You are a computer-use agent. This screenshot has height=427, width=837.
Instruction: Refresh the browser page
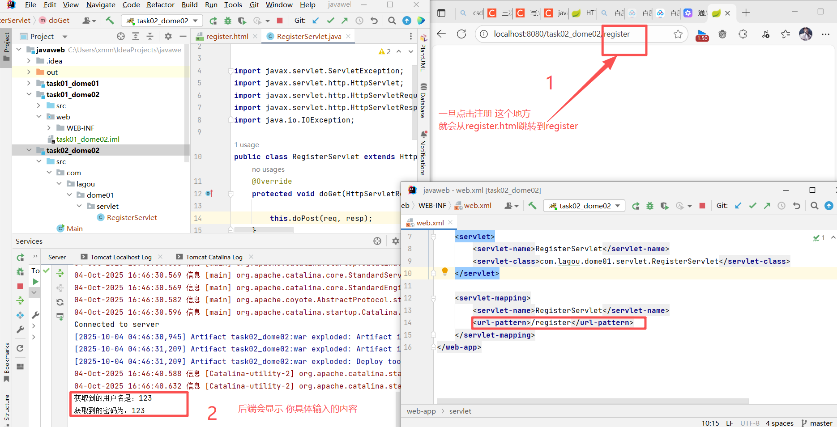(x=461, y=34)
